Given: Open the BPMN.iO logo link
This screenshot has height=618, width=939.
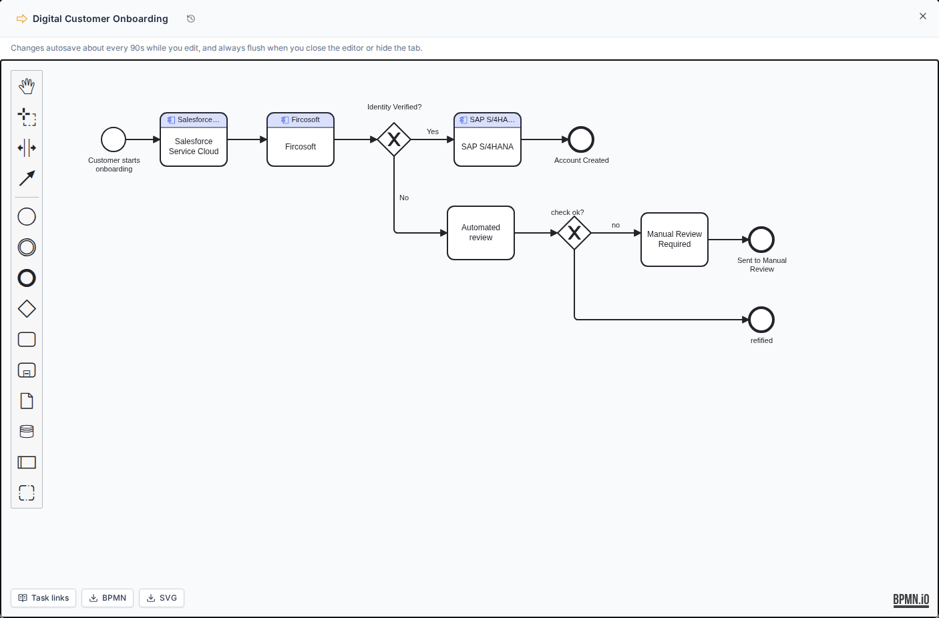Looking at the screenshot, I should coord(911,600).
